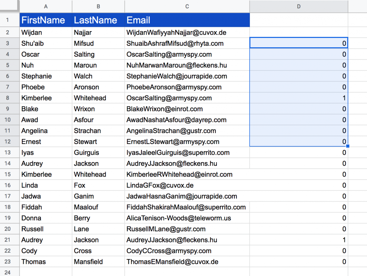Select AlicaTenison-Woods@teleworm.us email cell
The image size is (367, 276).
[x=187, y=218]
